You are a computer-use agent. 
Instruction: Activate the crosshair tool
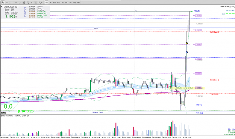pyautogui.click(x=7, y=3)
